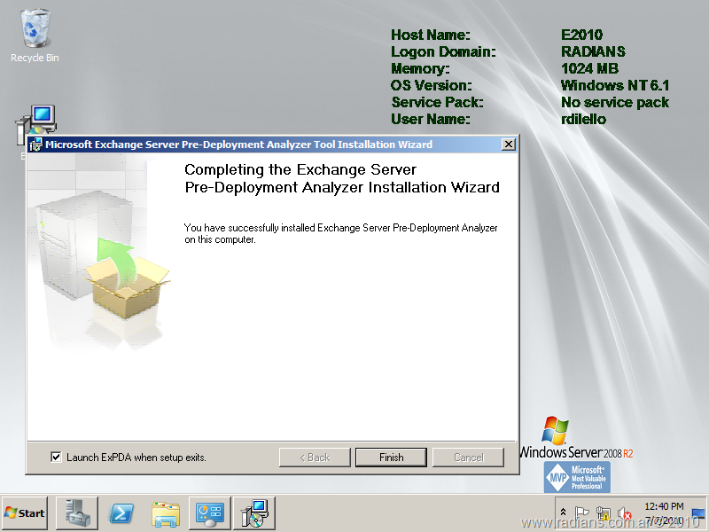The width and height of the screenshot is (709, 532).
Task: Click the network status tray icon
Action: pyautogui.click(x=603, y=512)
